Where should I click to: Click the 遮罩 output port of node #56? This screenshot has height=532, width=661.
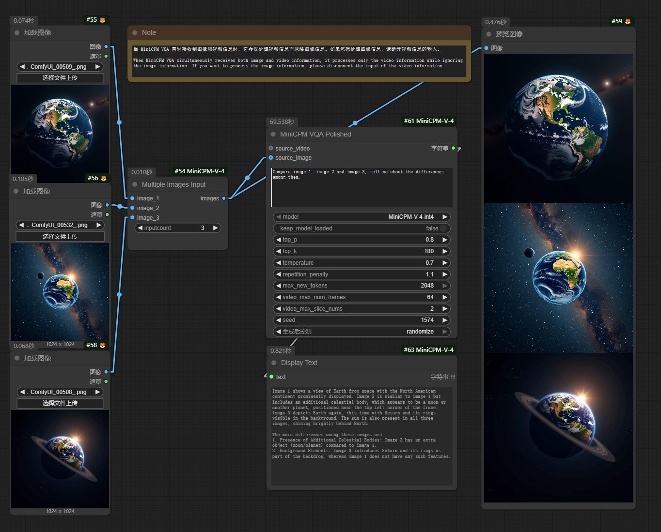click(x=107, y=214)
